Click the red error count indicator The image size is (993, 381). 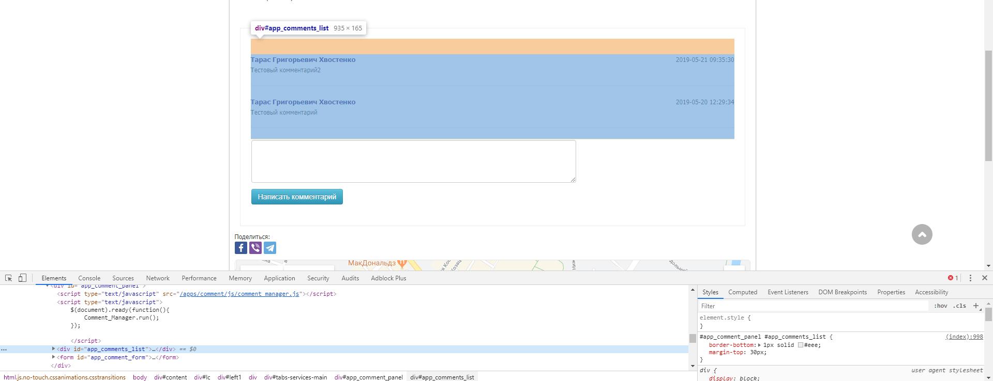pyautogui.click(x=953, y=278)
